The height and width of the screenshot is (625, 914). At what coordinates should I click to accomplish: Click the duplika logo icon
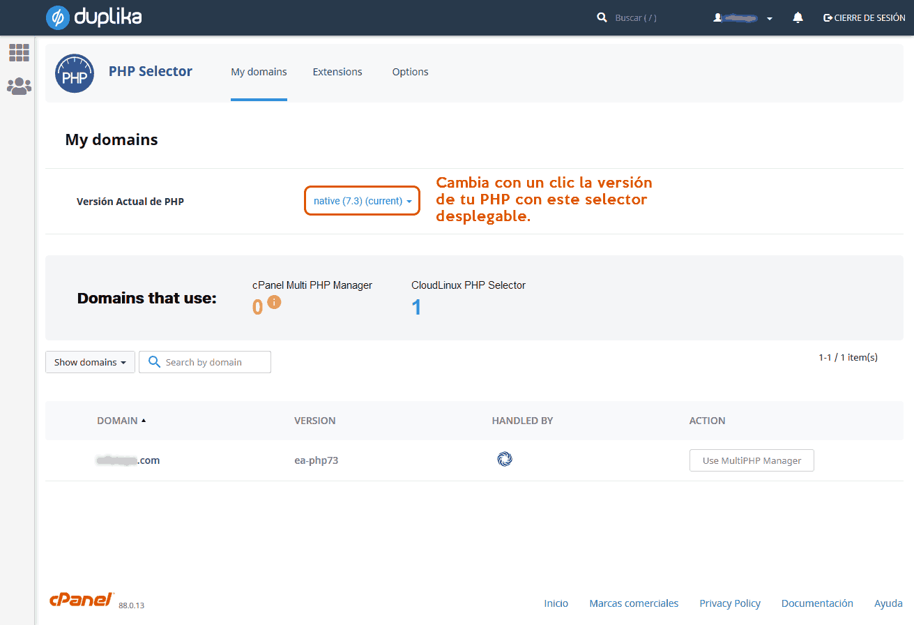[x=57, y=17]
